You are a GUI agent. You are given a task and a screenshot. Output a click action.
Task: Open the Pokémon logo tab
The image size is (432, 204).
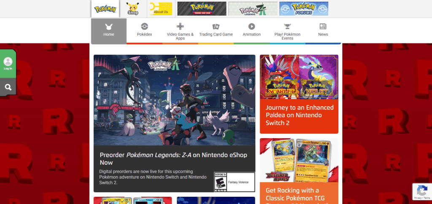point(105,9)
